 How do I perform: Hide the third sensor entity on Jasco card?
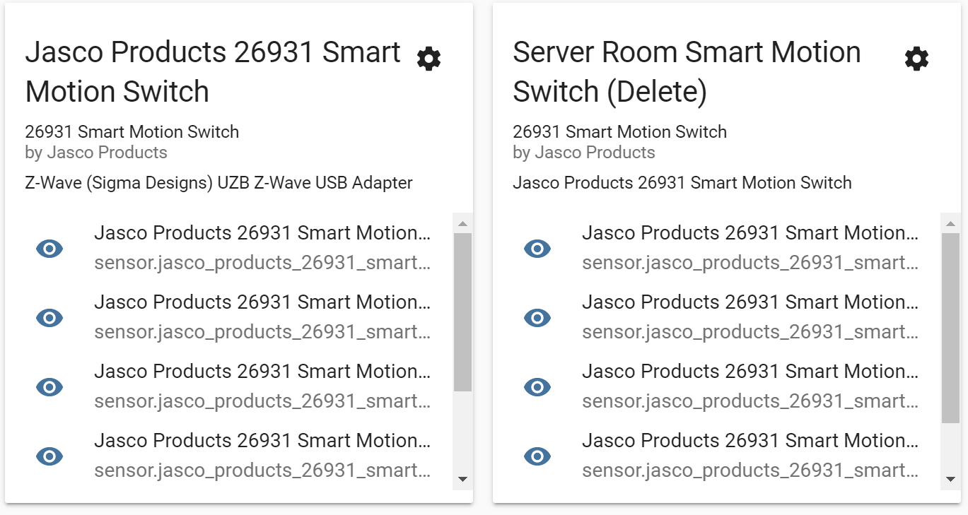pos(49,387)
